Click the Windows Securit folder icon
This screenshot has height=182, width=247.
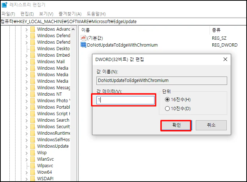(32, 127)
